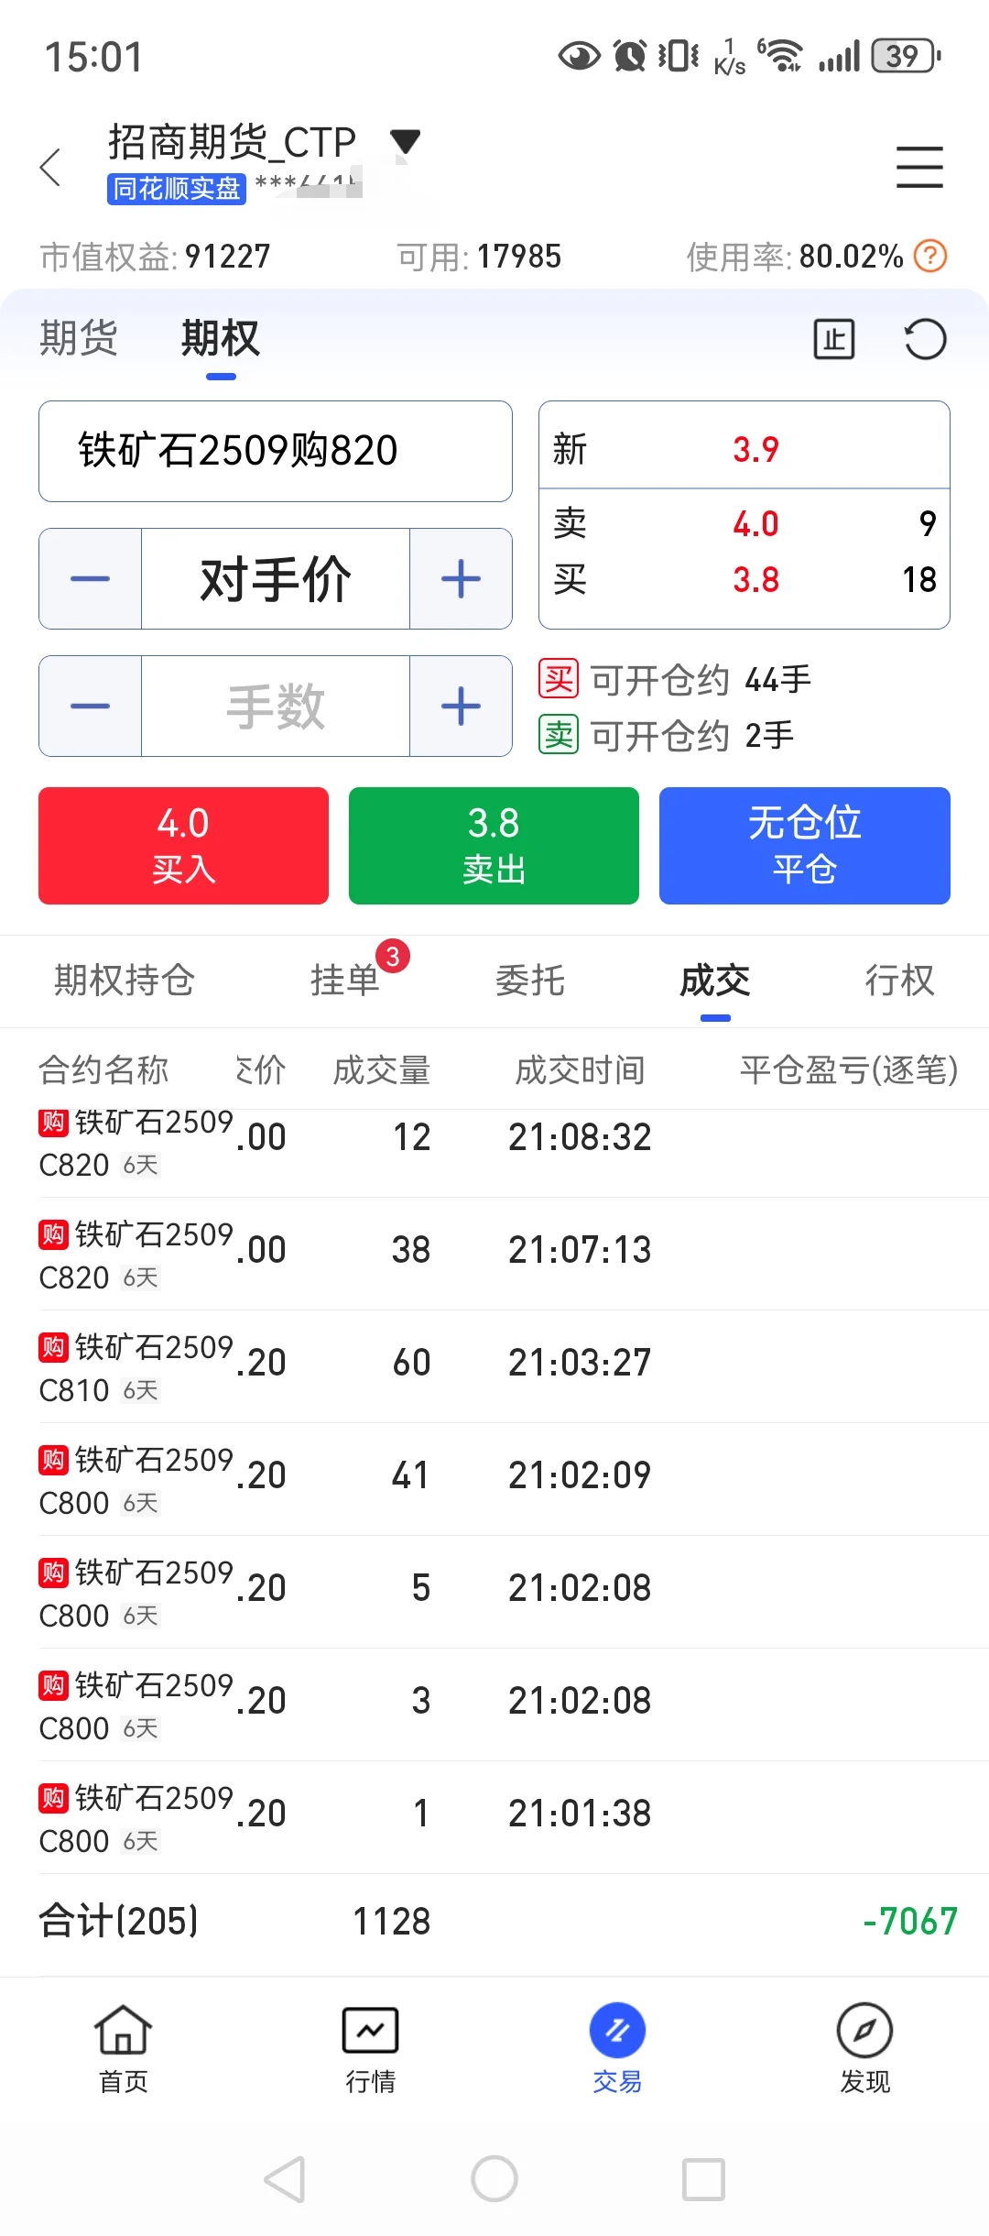Tap the 可用 17985 value

(519, 257)
